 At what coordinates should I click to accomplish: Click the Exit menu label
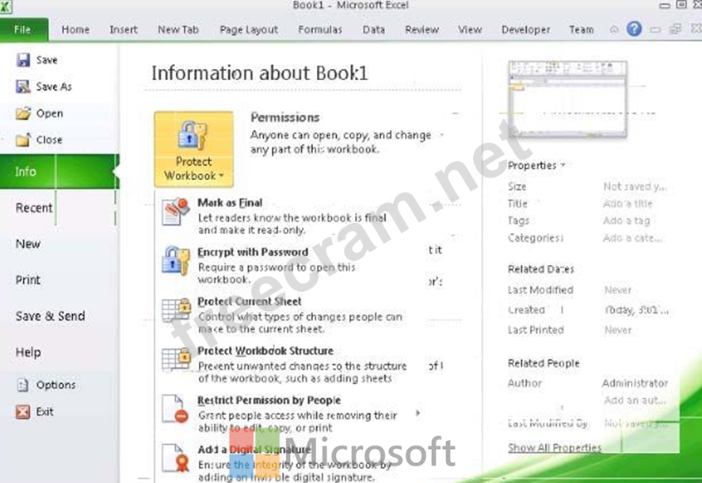45,412
